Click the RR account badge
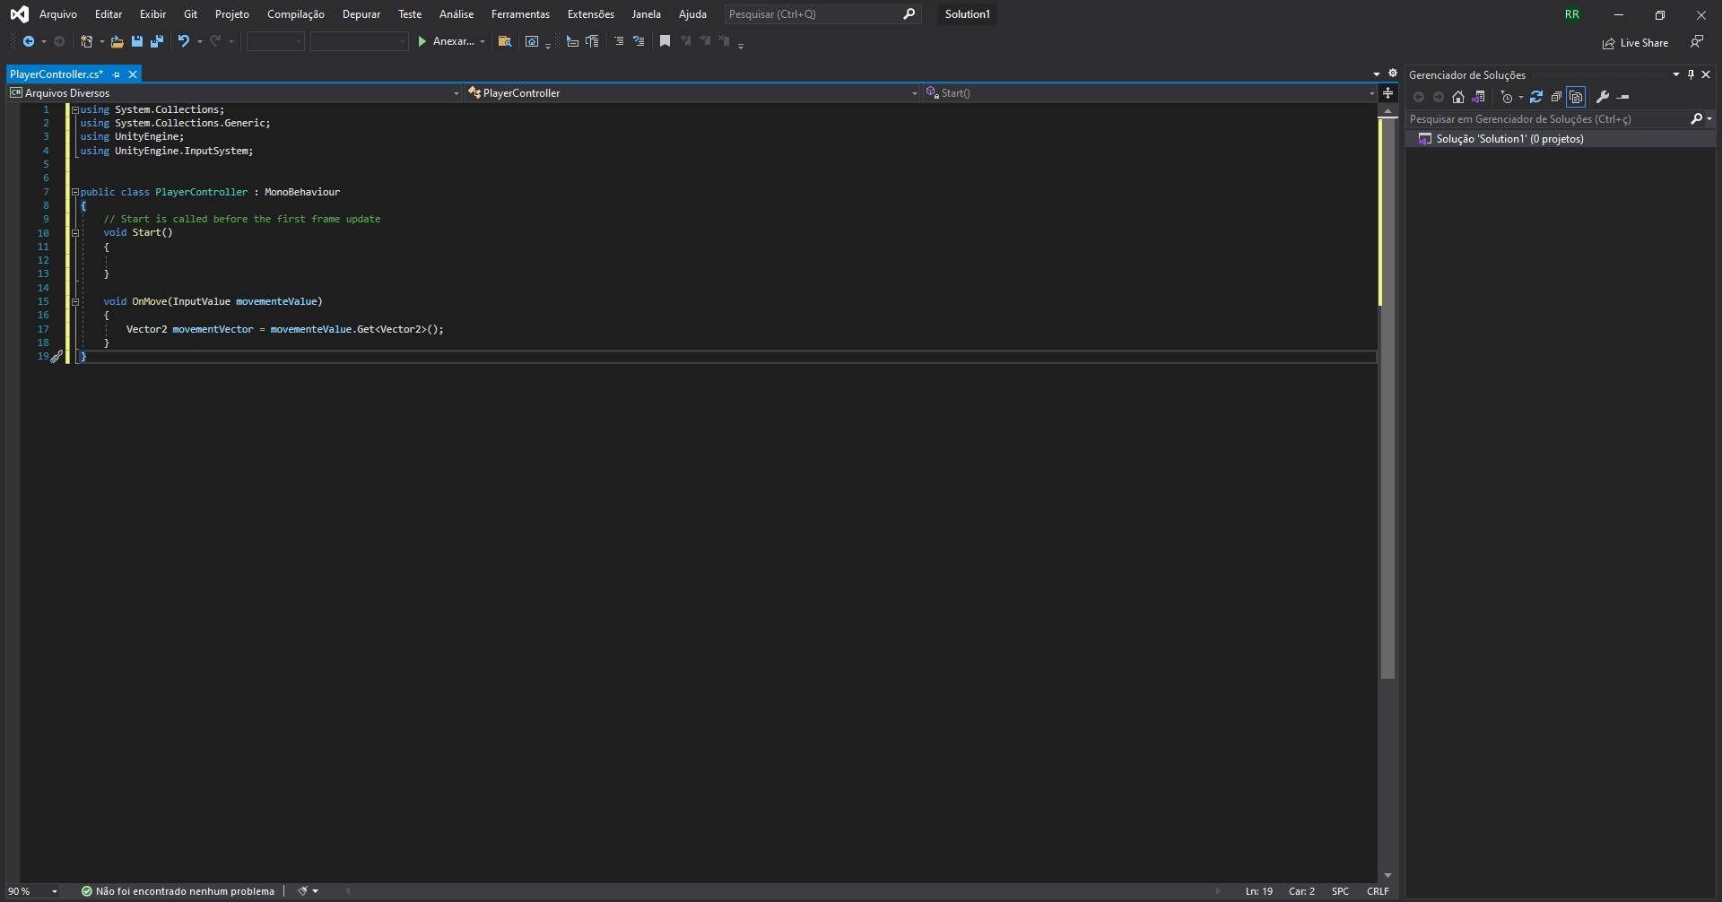Image resolution: width=1722 pixels, height=902 pixels. pos(1572,14)
